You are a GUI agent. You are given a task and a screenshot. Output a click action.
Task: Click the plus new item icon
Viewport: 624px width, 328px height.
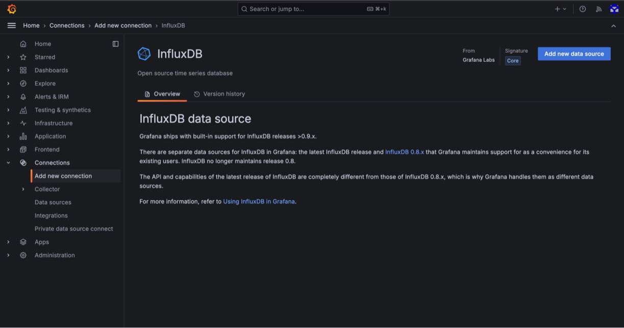557,9
